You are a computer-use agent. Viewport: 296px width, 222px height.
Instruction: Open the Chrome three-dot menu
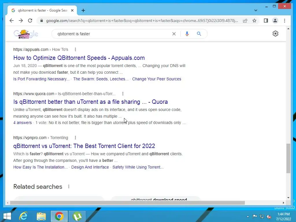(284, 21)
